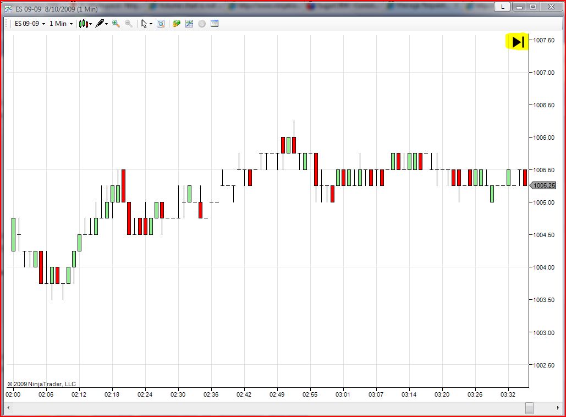Screen dimensions: 566x417
Task: Click the L link button in title bar
Action: click(502, 7)
